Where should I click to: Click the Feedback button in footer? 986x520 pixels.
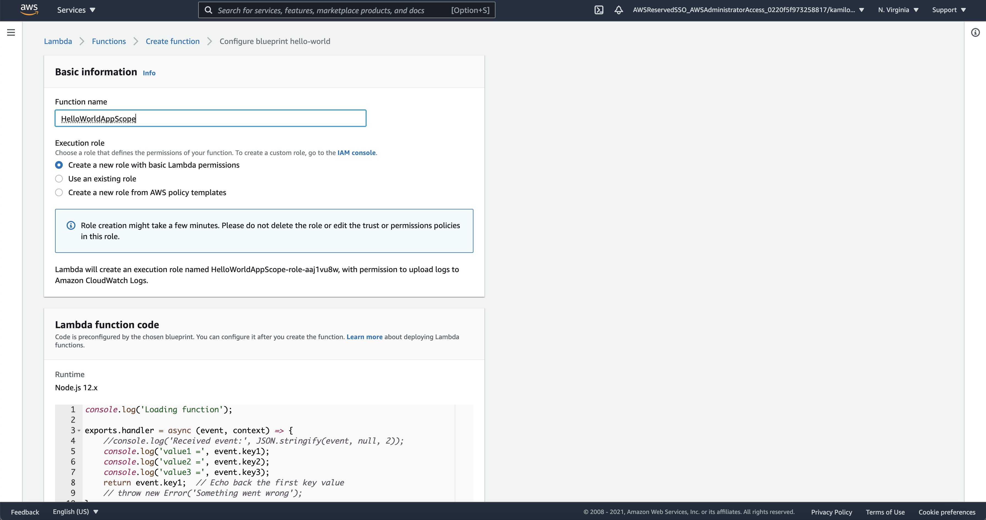pyautogui.click(x=25, y=512)
